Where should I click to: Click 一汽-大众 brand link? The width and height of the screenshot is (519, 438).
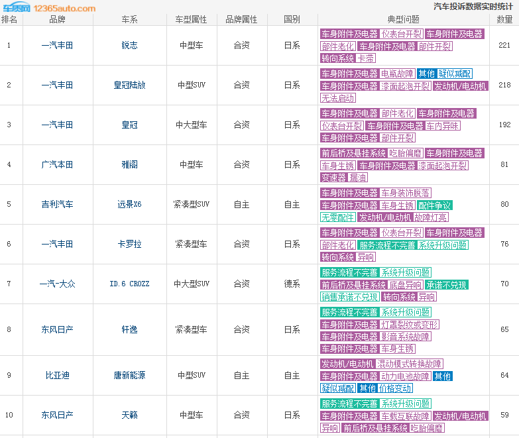pos(57,284)
